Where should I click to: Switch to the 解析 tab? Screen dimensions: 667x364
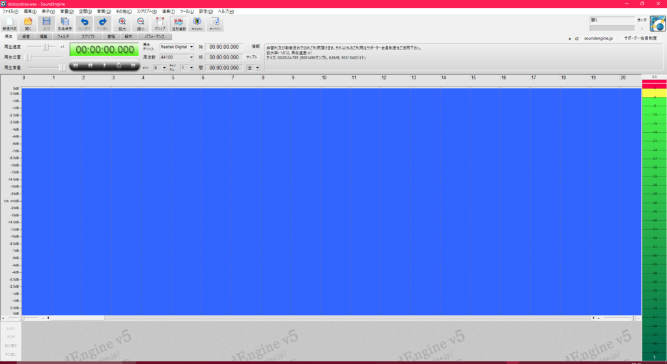(128, 36)
